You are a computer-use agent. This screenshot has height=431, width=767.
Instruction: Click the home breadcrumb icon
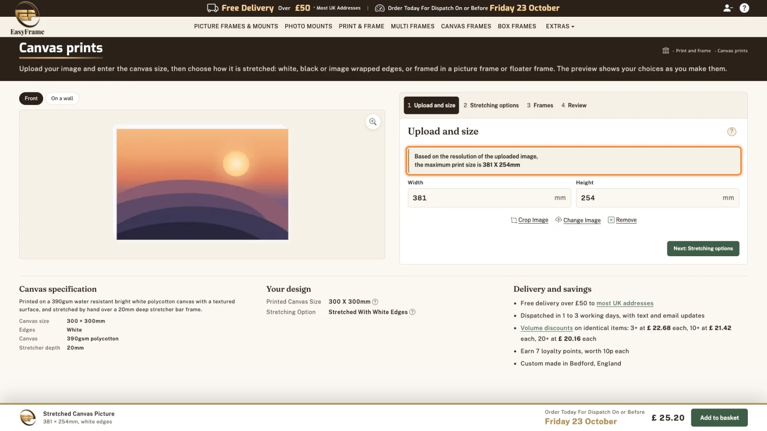(x=666, y=51)
